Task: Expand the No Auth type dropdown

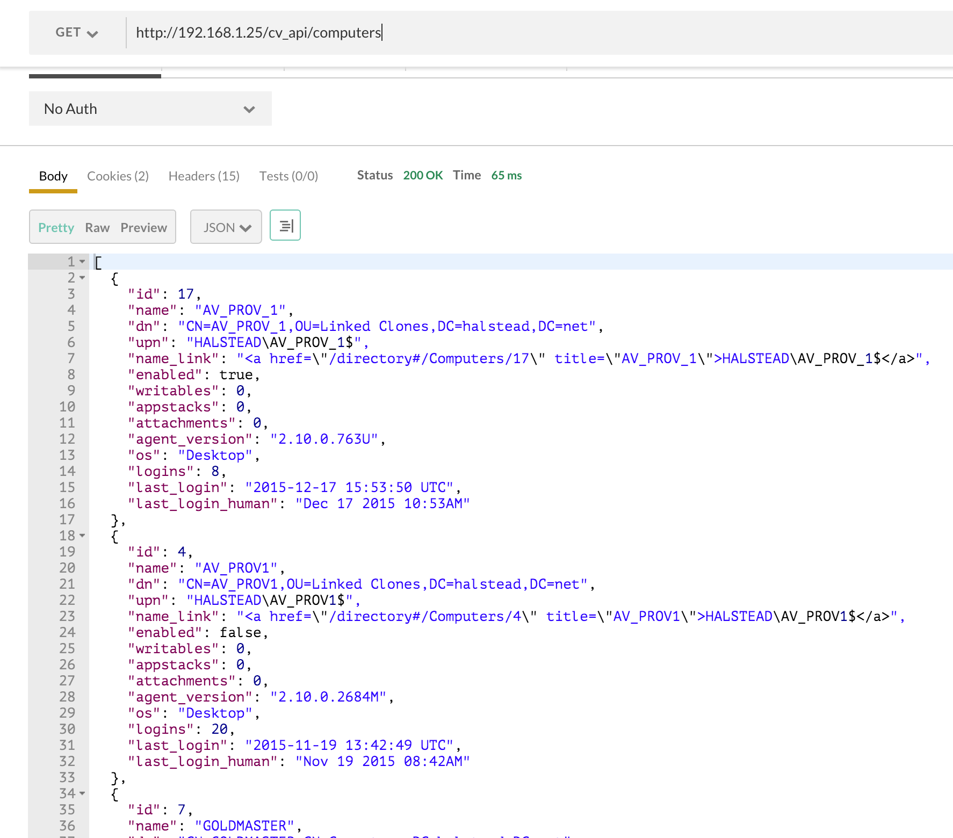Action: point(150,109)
